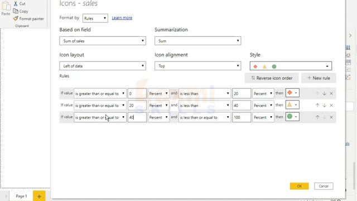The height and width of the screenshot is (201, 357).
Task: Open first rule's first Percent dropdown
Action: [158, 93]
